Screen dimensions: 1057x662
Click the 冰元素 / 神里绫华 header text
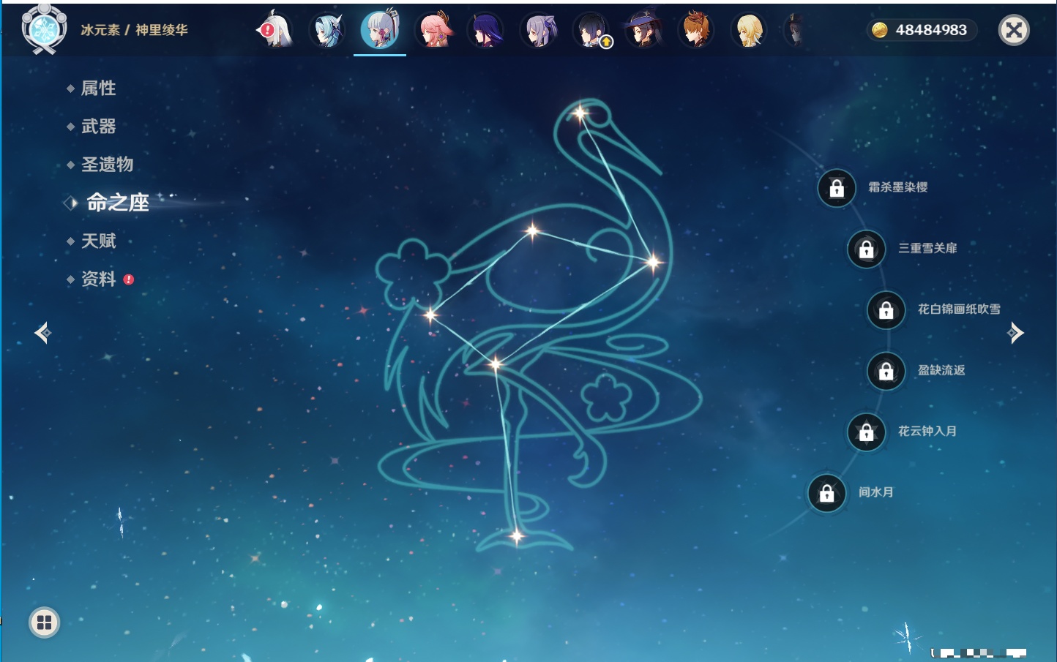point(134,30)
